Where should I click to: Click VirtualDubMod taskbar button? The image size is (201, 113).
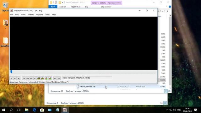(65, 110)
